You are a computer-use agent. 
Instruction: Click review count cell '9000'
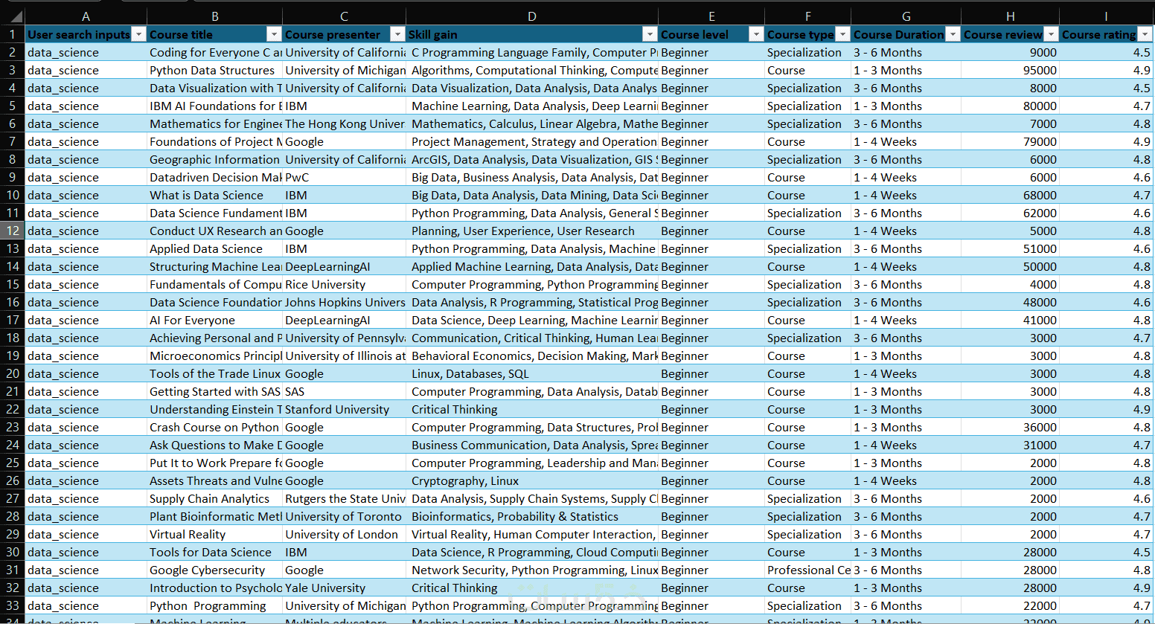point(1010,52)
